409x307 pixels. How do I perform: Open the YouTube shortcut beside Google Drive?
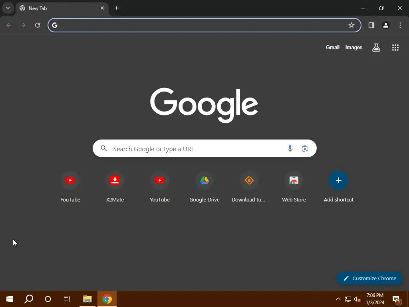pyautogui.click(x=160, y=187)
